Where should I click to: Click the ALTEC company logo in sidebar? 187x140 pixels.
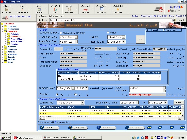[x=5, y=18]
